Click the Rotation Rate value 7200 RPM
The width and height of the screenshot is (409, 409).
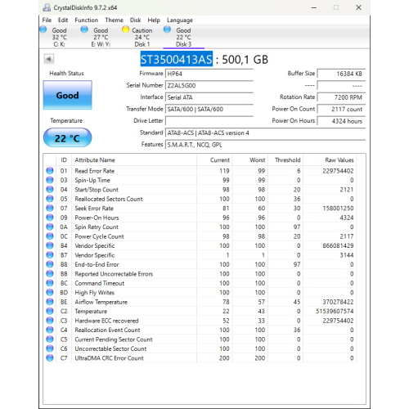[x=341, y=97]
